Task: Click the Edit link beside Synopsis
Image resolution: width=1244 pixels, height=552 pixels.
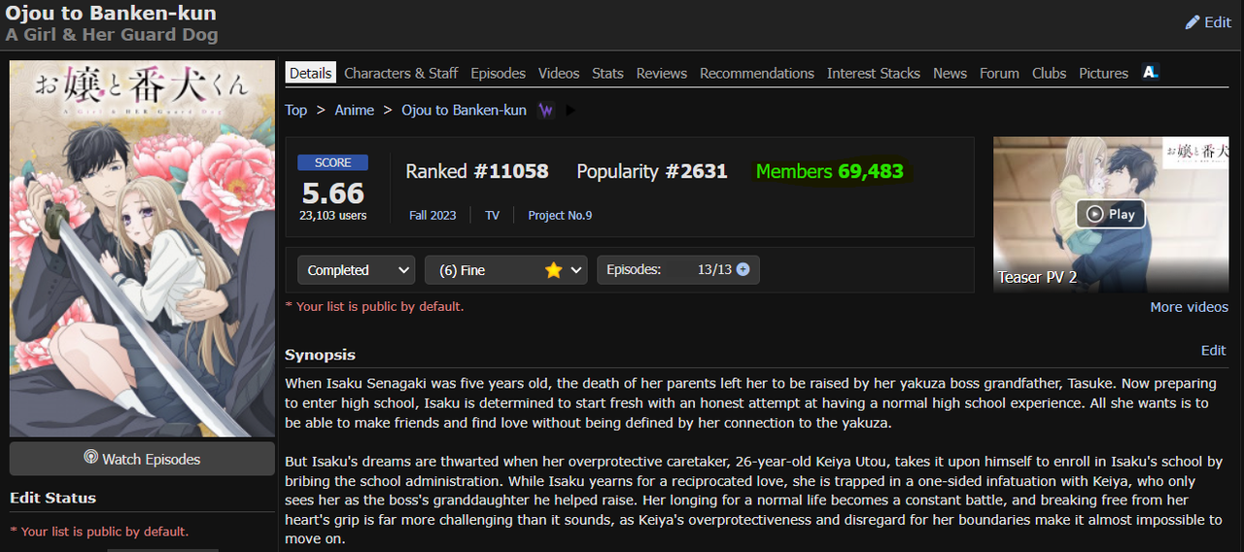Action: click(1213, 350)
